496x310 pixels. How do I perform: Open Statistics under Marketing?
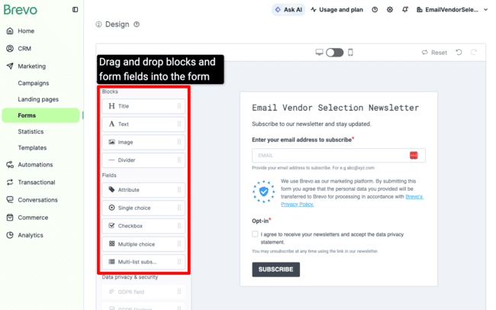31,131
